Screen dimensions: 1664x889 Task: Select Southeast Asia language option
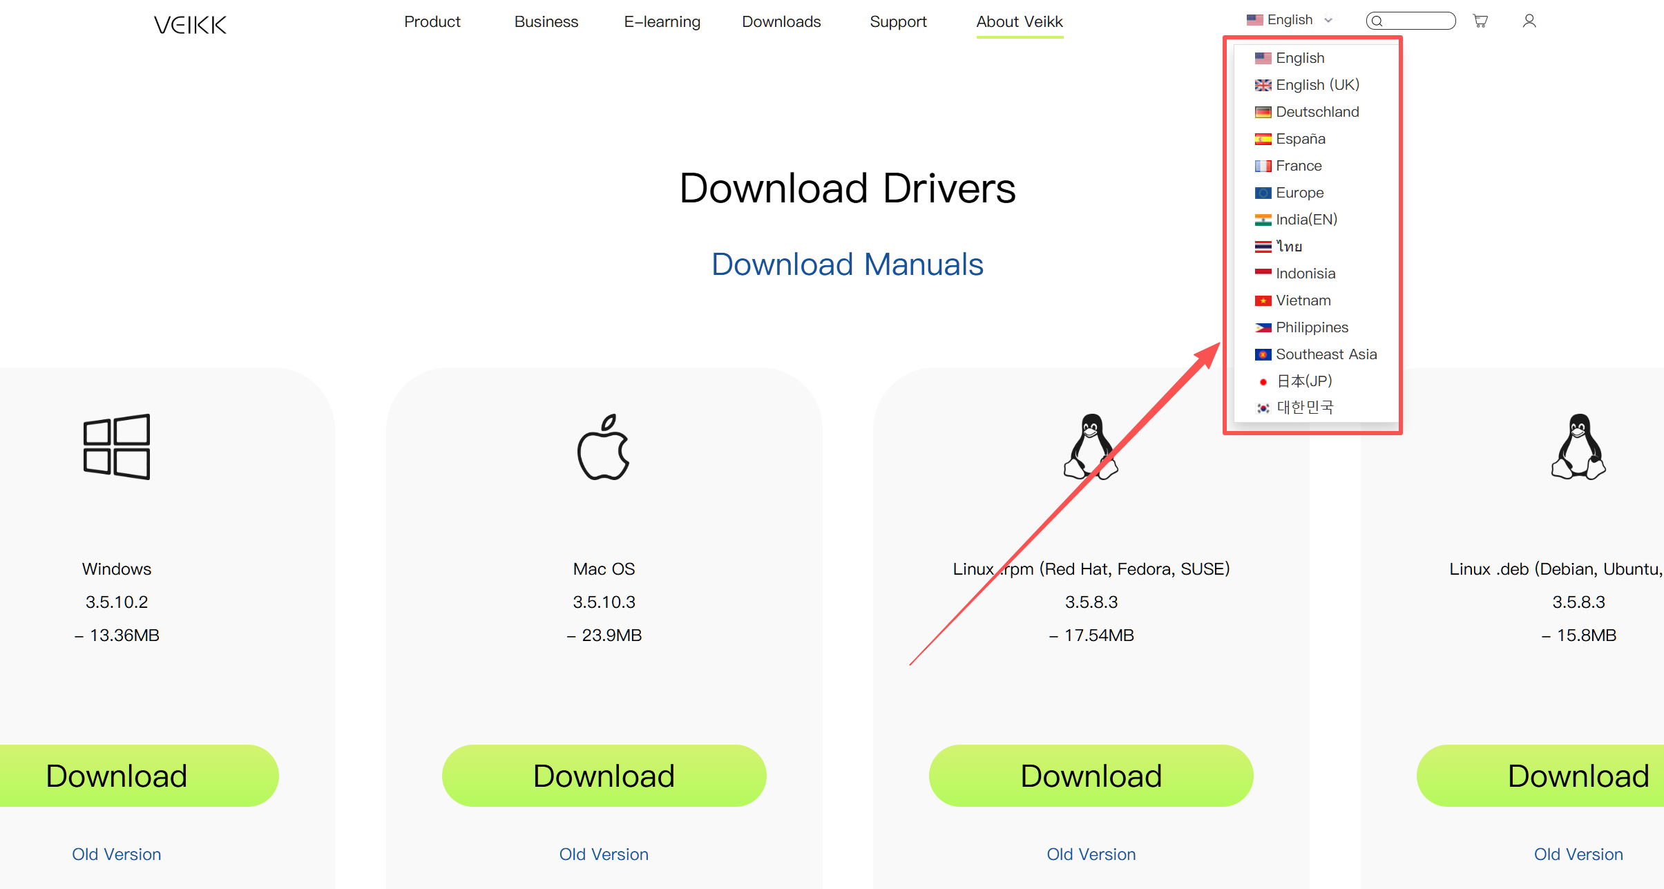[1326, 354]
